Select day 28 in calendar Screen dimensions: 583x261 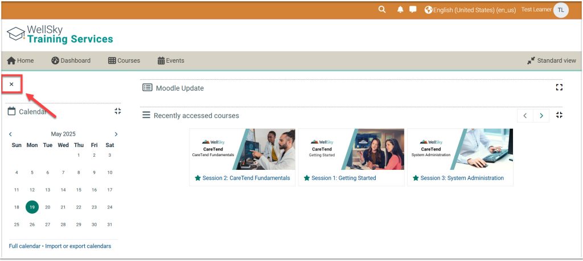coord(63,225)
